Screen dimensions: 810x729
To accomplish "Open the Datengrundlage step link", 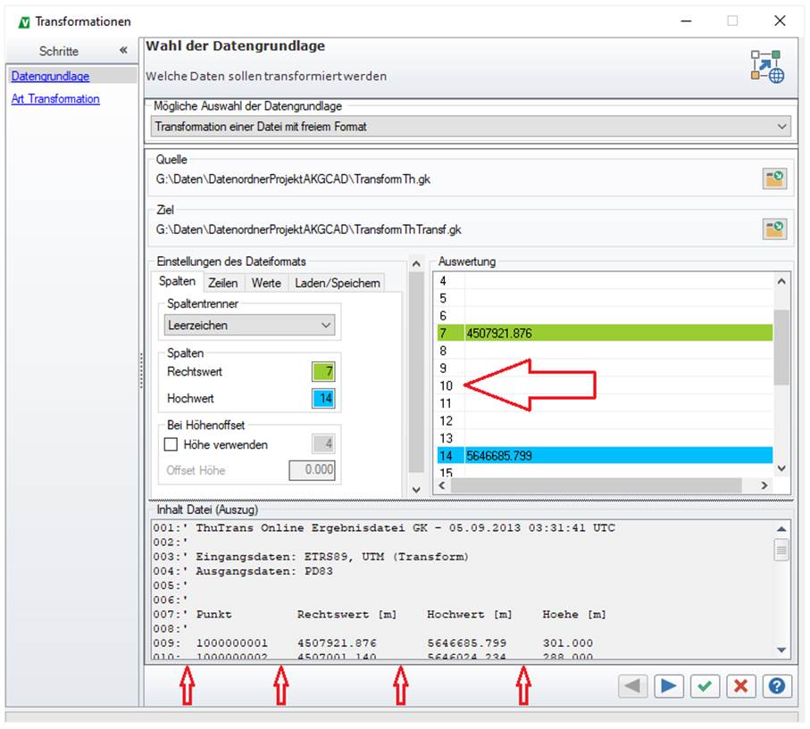I will [x=50, y=77].
